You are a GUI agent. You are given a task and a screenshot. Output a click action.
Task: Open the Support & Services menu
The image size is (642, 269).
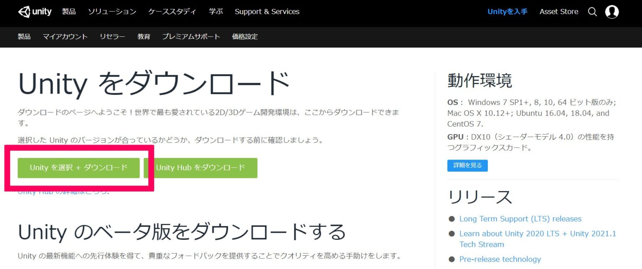[x=267, y=12]
